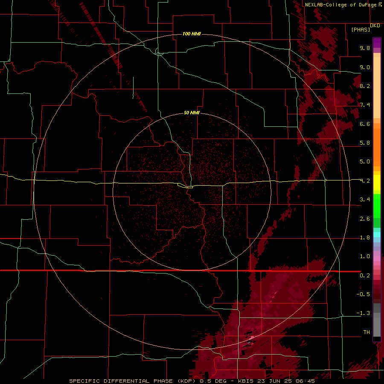Click the 50 NMI range ring label
Viewport: 384px width, 384px height.
192,113
